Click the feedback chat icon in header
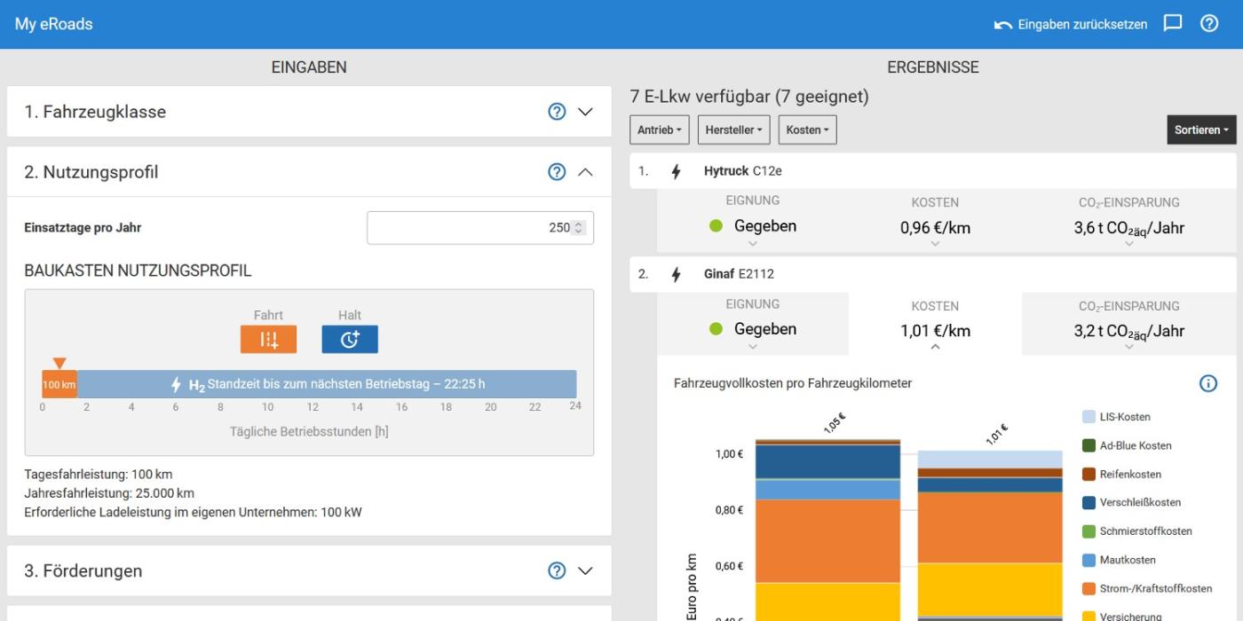Screen dimensions: 1243x621 [x=1173, y=24]
